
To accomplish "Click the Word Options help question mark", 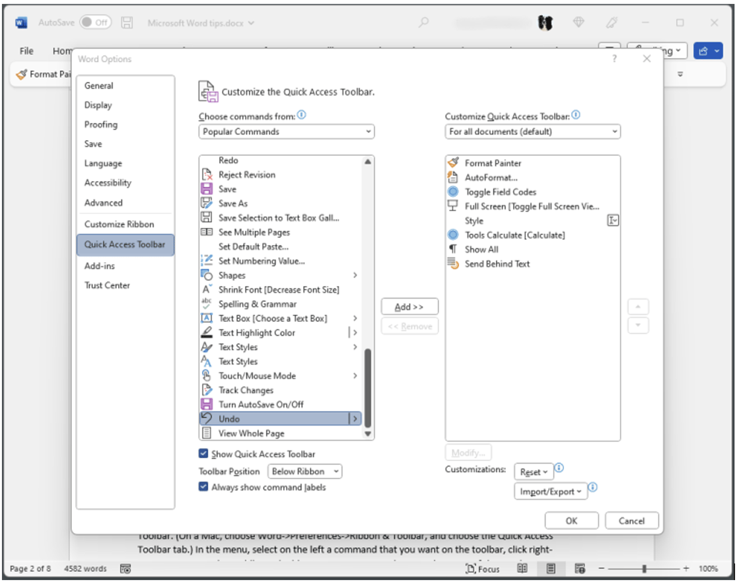I will coord(614,58).
